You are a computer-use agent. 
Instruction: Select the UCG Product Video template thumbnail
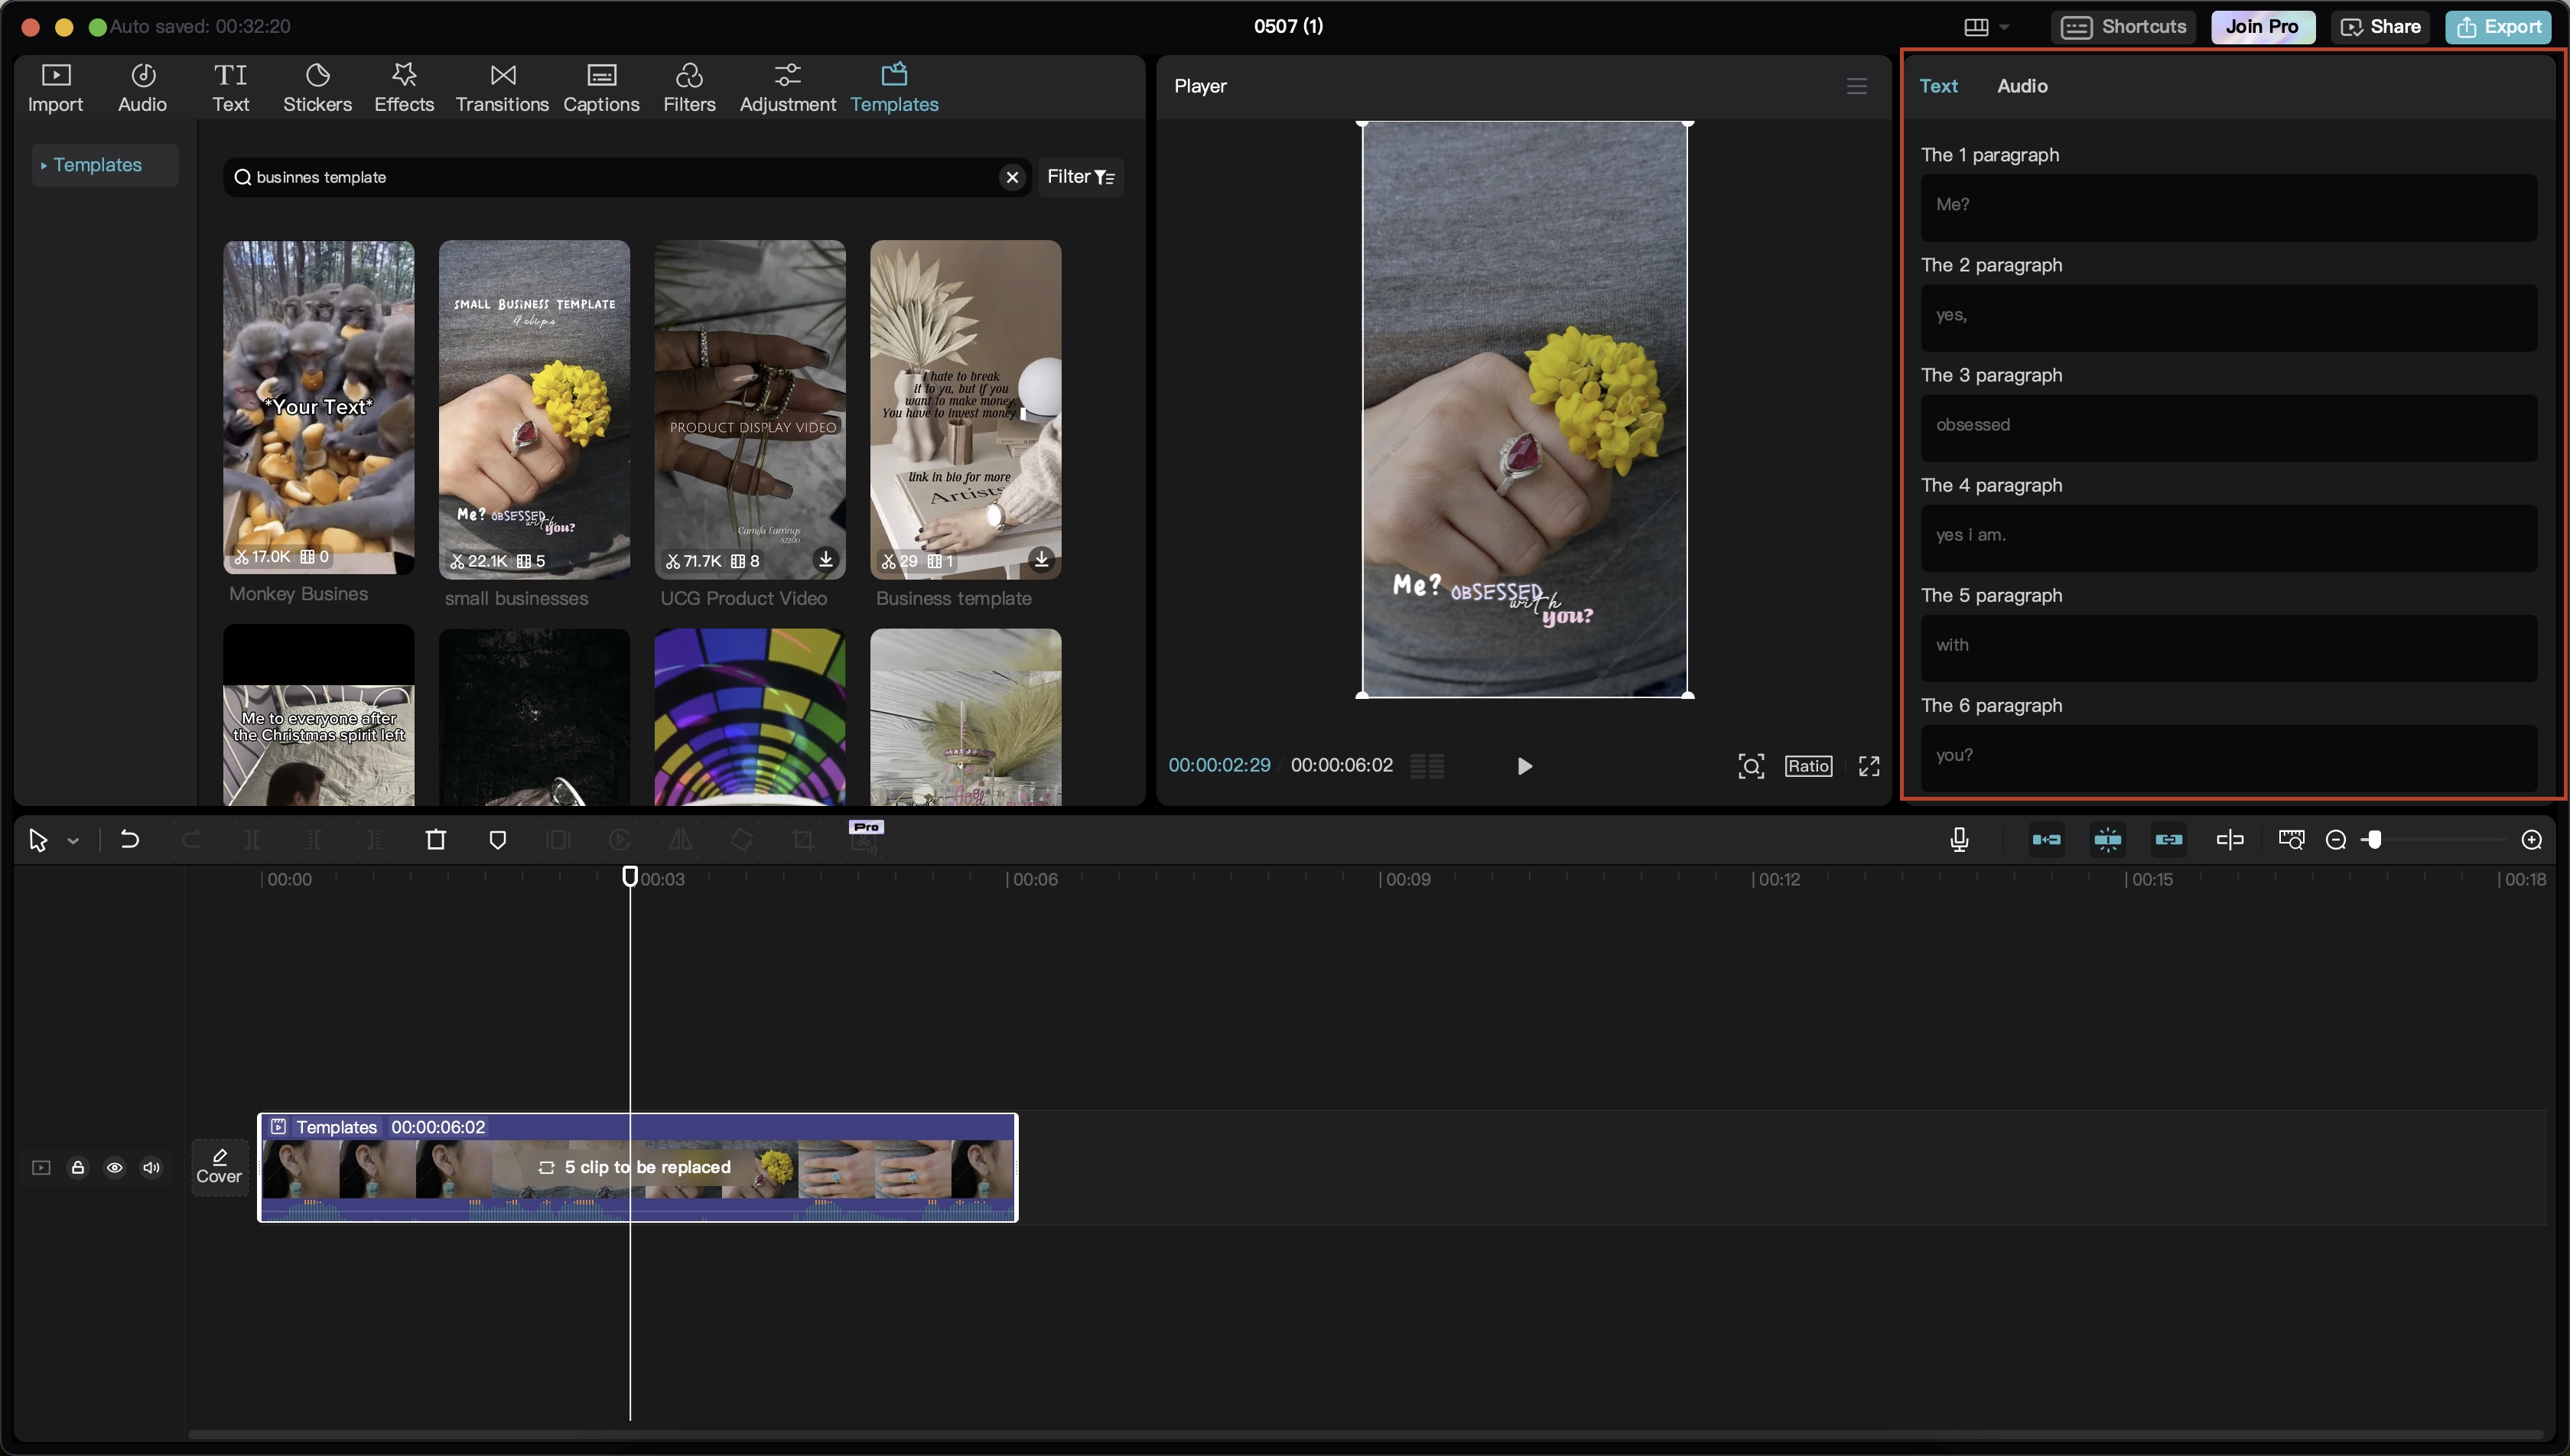pyautogui.click(x=749, y=408)
